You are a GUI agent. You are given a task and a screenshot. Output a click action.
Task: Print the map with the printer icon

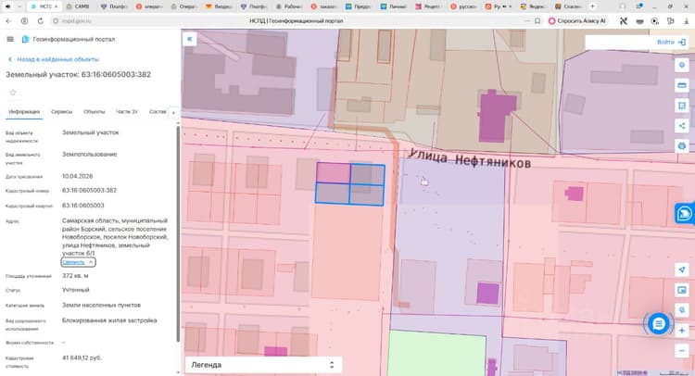pos(682,145)
